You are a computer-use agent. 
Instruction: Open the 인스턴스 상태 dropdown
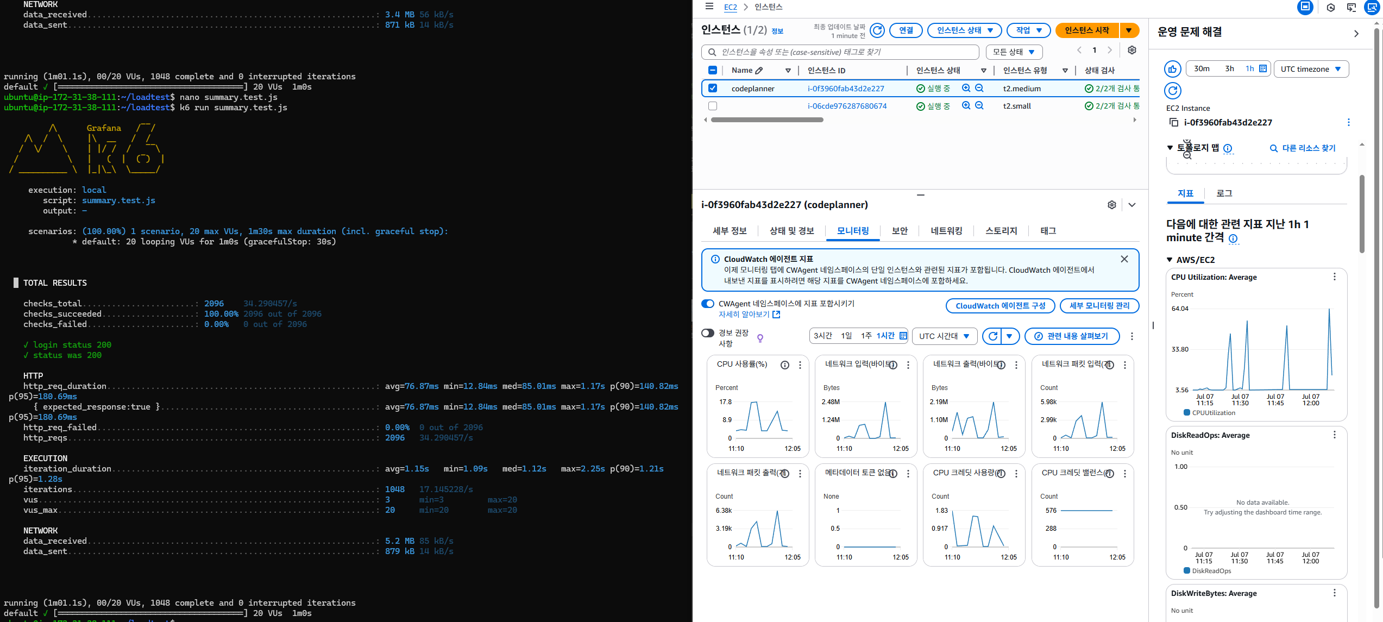(964, 30)
